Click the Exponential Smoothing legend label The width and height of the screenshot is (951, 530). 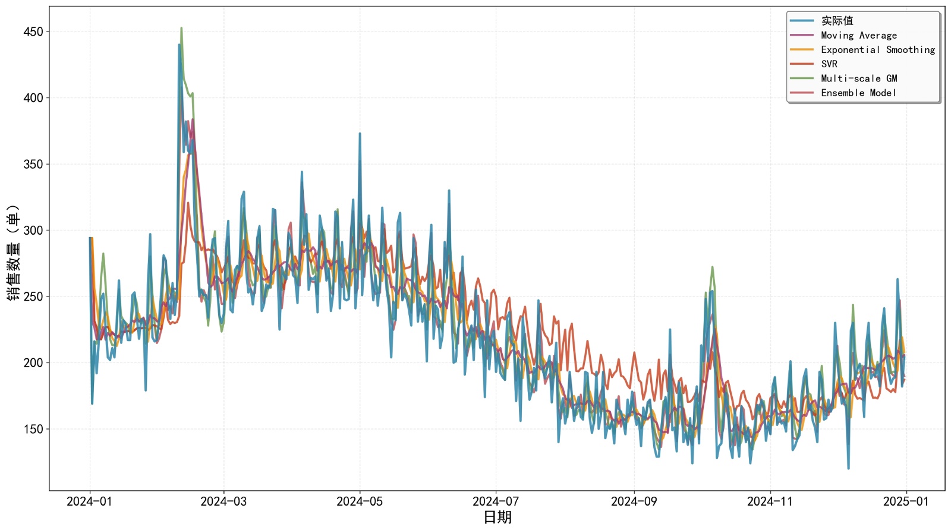(x=878, y=49)
